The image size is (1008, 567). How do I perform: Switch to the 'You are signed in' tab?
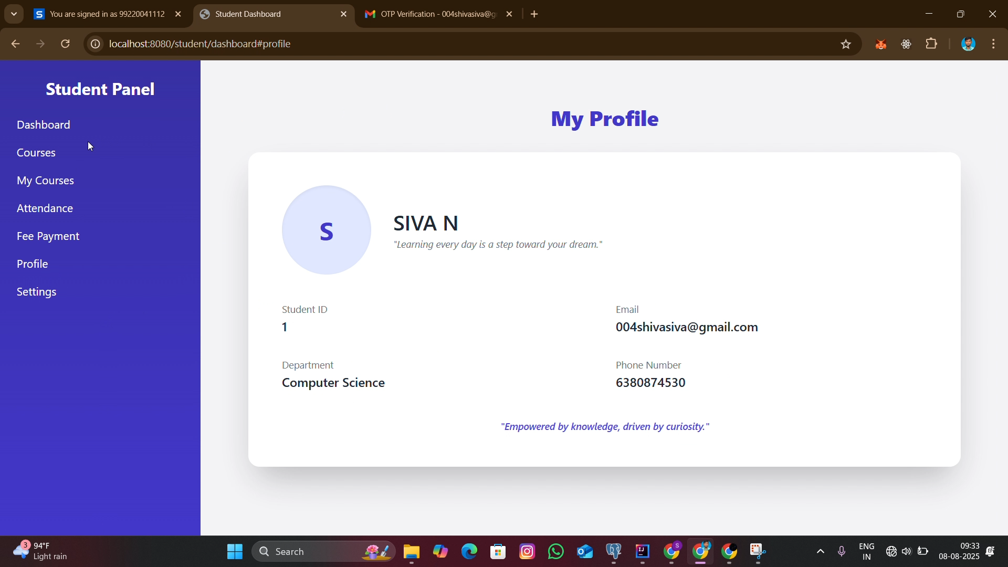(107, 14)
